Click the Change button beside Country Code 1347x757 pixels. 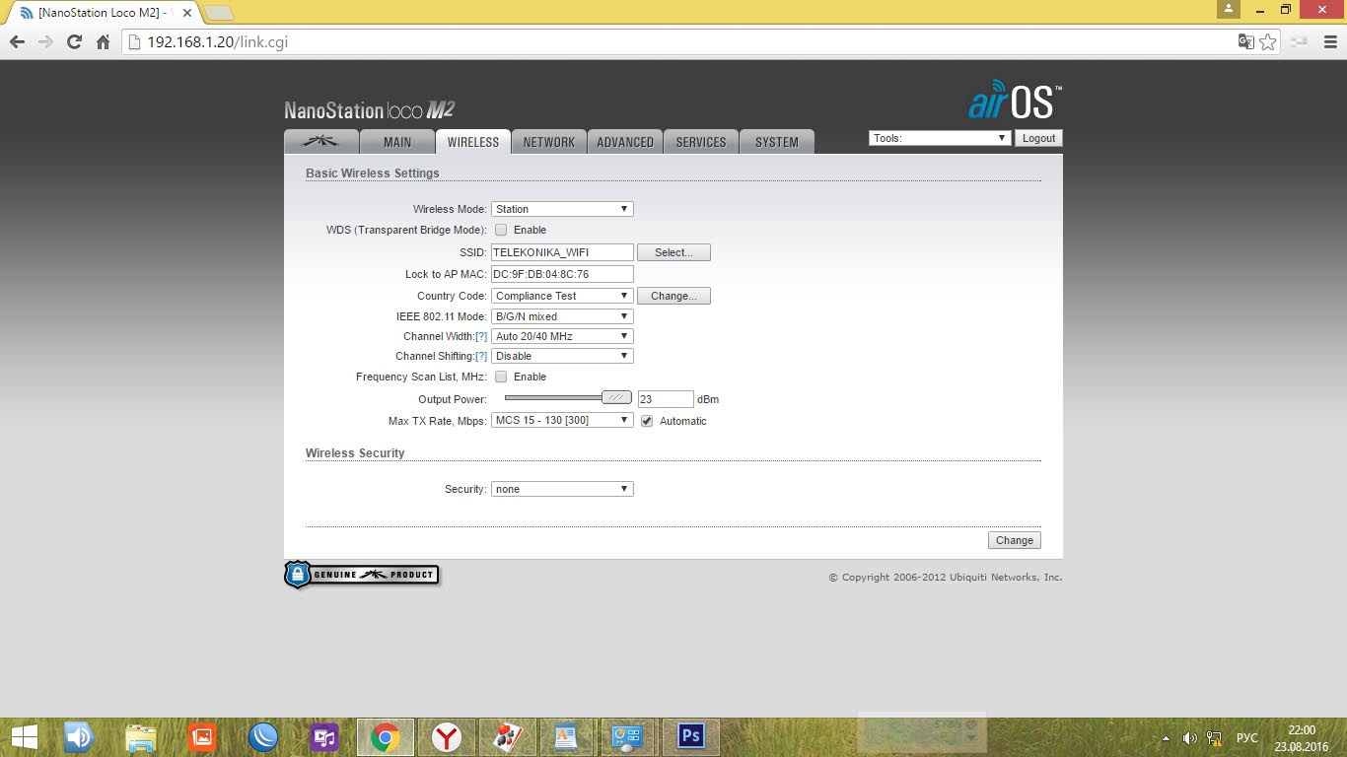tap(673, 296)
